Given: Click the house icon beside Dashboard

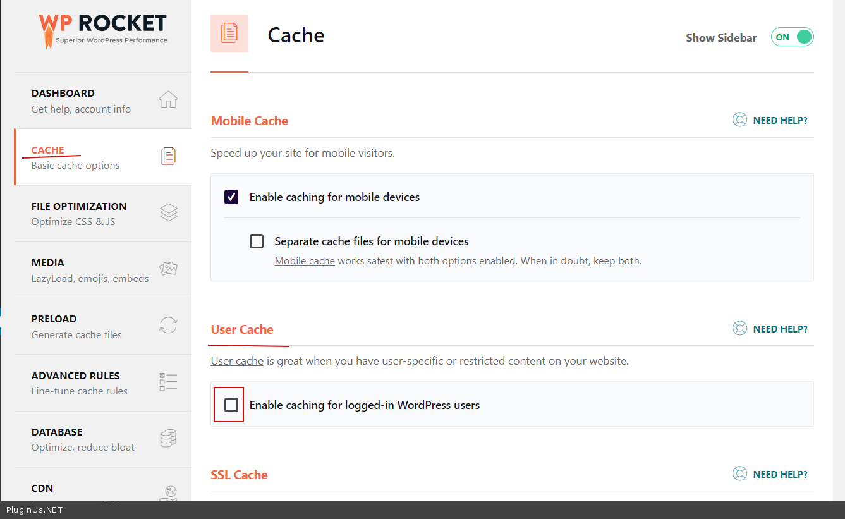Looking at the screenshot, I should 168,100.
